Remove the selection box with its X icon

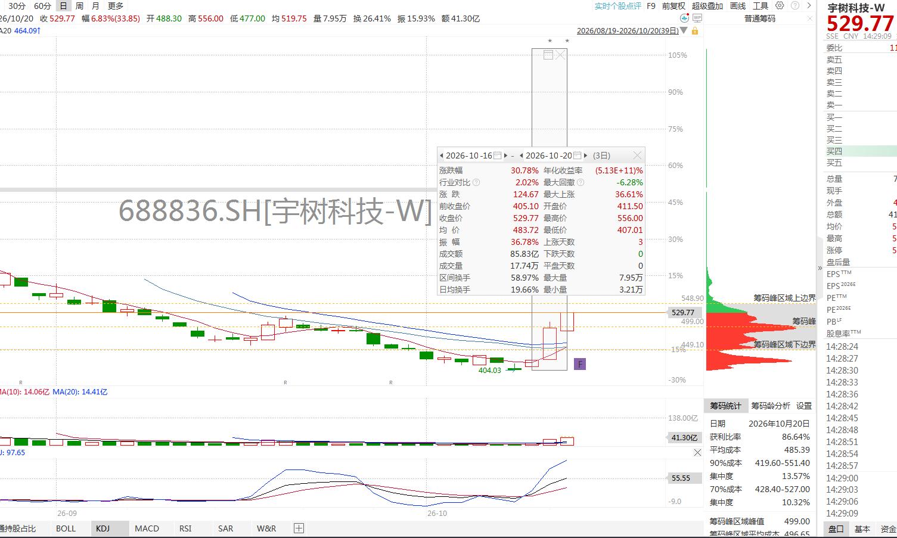pos(560,55)
